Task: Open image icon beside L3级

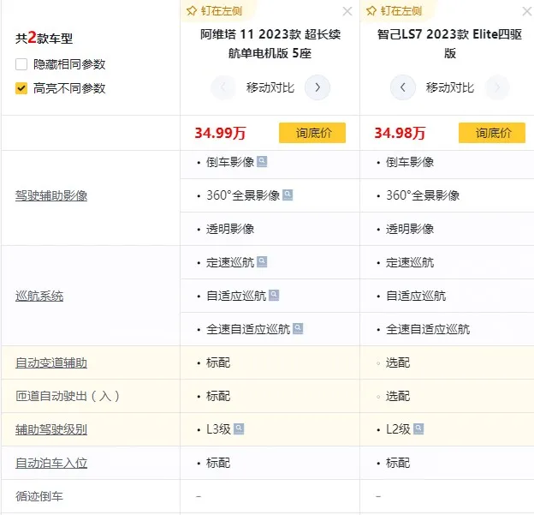Action: [239, 428]
